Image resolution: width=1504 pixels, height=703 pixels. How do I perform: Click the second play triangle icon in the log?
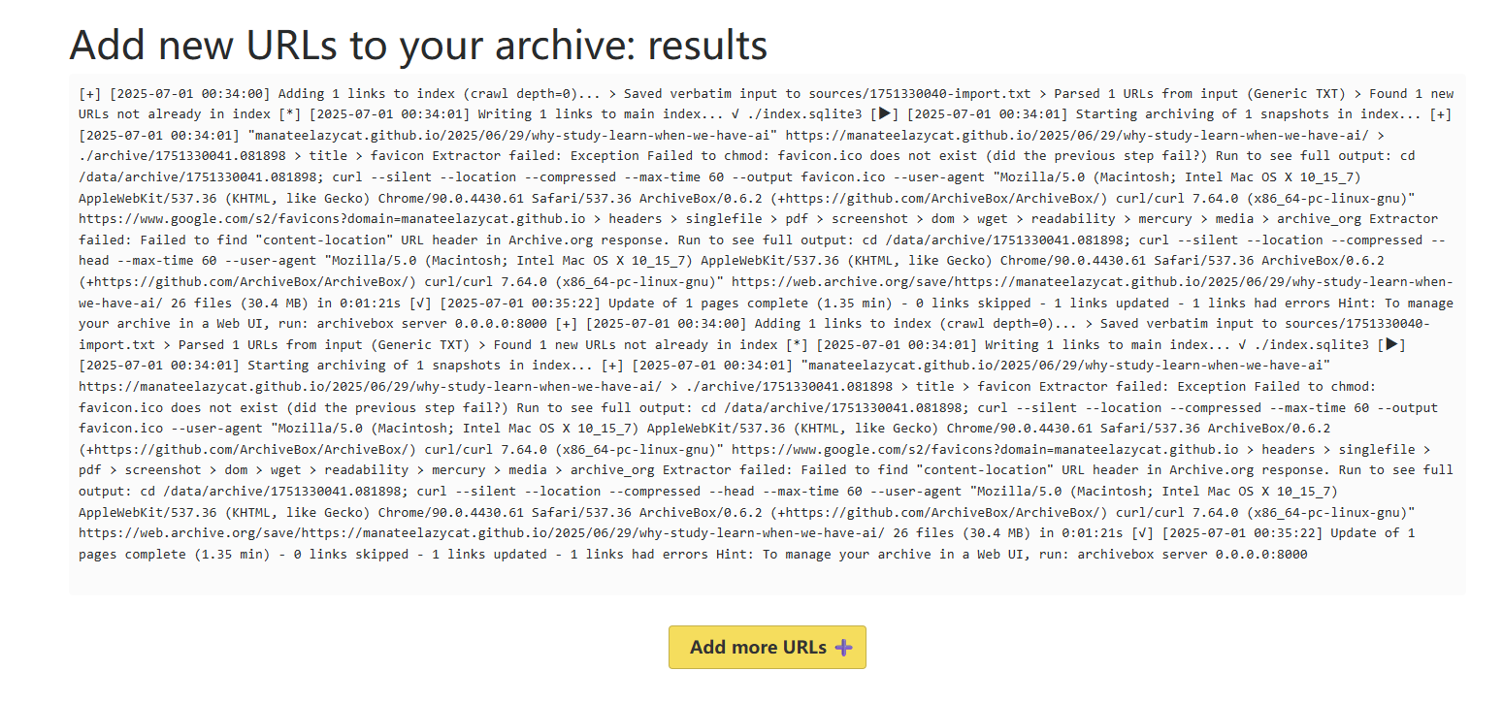1391,344
